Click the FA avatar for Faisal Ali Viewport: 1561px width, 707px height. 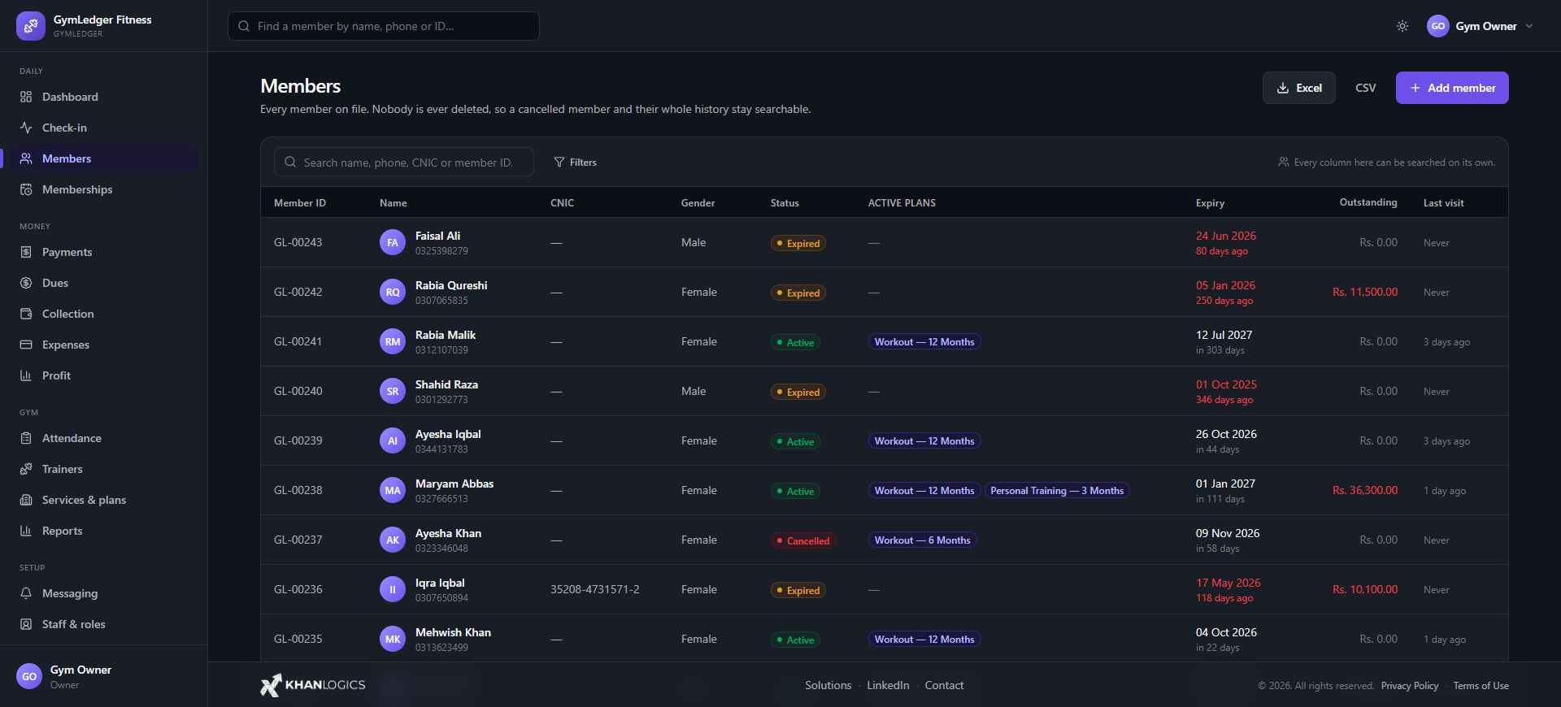click(393, 242)
